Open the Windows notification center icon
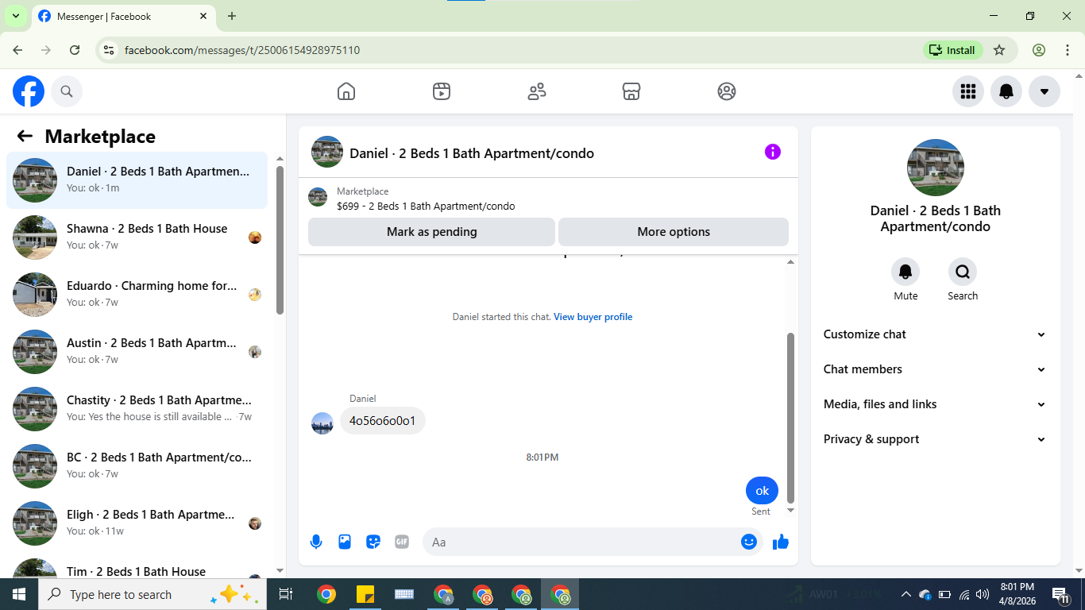 [1060, 594]
